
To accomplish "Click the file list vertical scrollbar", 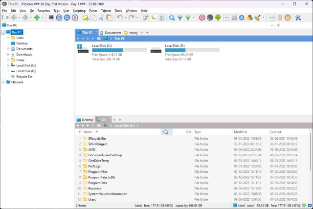I will pyautogui.click(x=311, y=152).
